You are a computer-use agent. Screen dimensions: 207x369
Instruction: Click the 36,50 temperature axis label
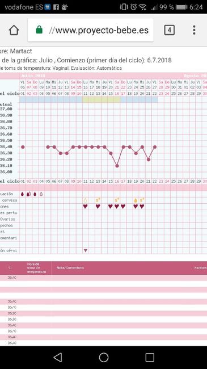[6, 140]
